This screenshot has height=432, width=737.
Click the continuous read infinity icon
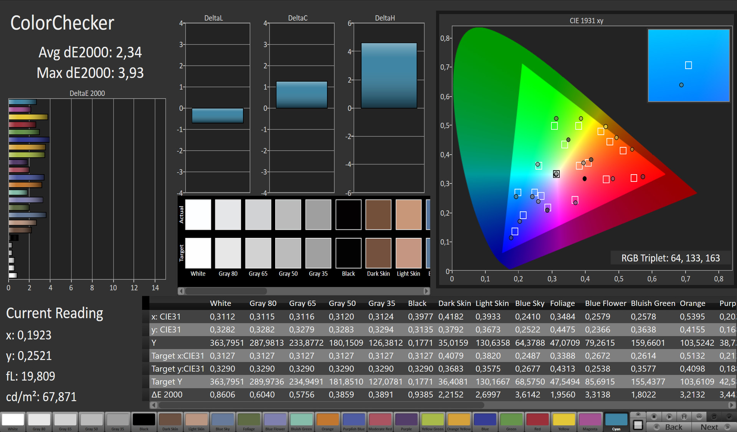tap(699, 416)
